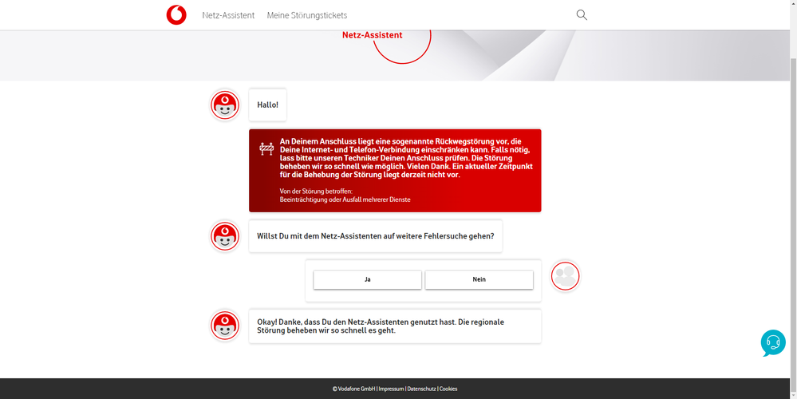Open the Datenschutz footer link
Viewport: 797px width, 399px height.
click(x=421, y=389)
